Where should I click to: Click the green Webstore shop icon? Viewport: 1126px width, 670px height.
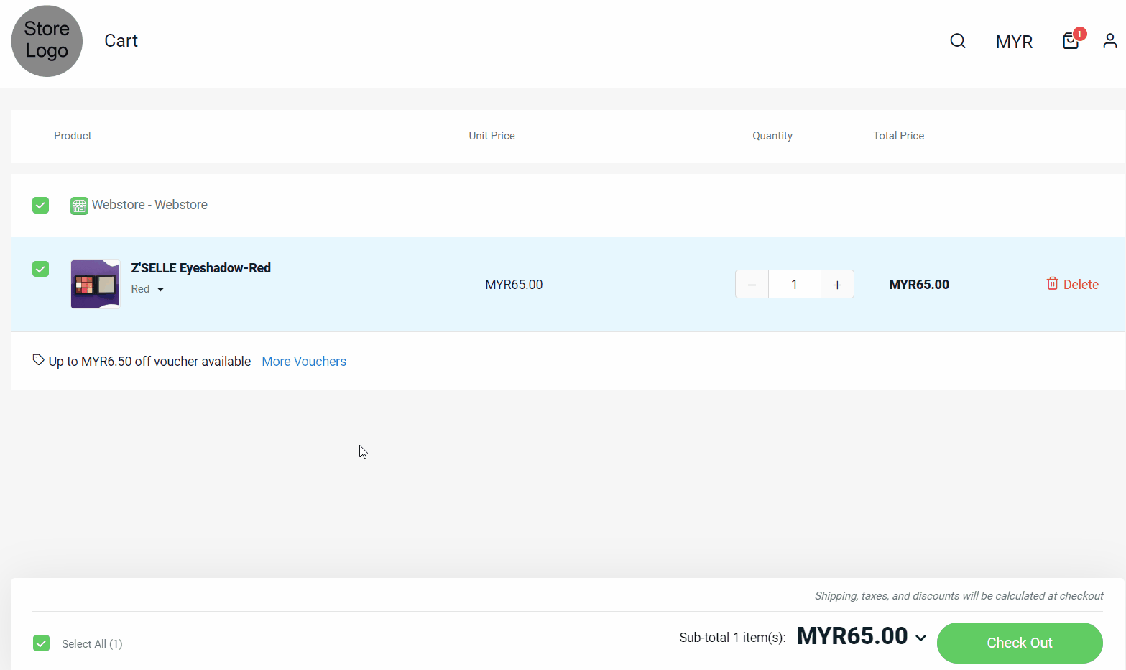(79, 206)
